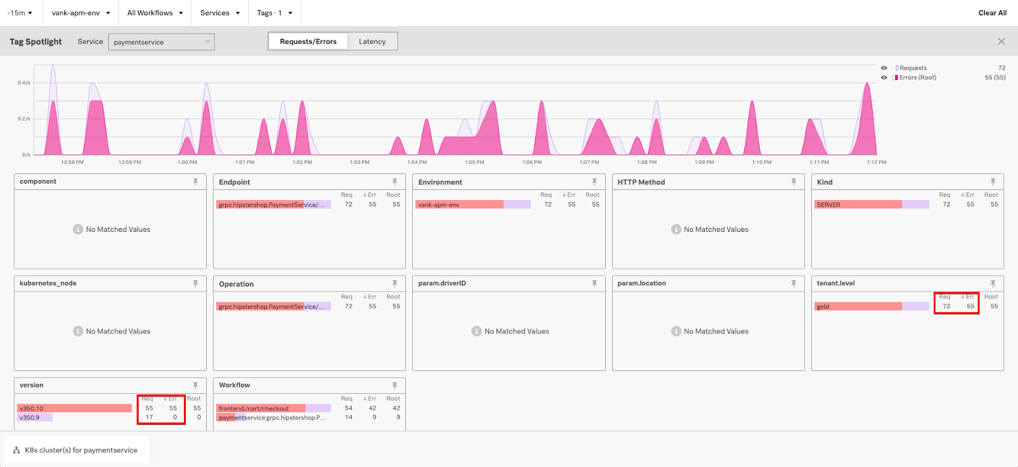Sort Kind card by Err column
This screenshot has height=467, width=1018.
tap(968, 195)
